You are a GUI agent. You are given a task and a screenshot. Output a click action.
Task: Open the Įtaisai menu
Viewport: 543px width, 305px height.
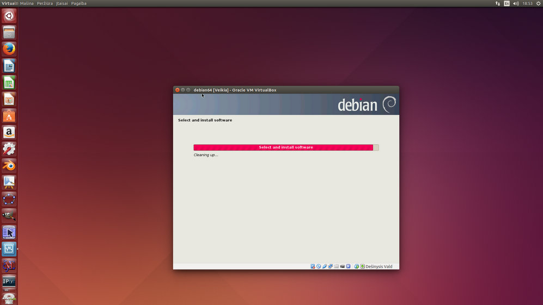click(x=62, y=3)
